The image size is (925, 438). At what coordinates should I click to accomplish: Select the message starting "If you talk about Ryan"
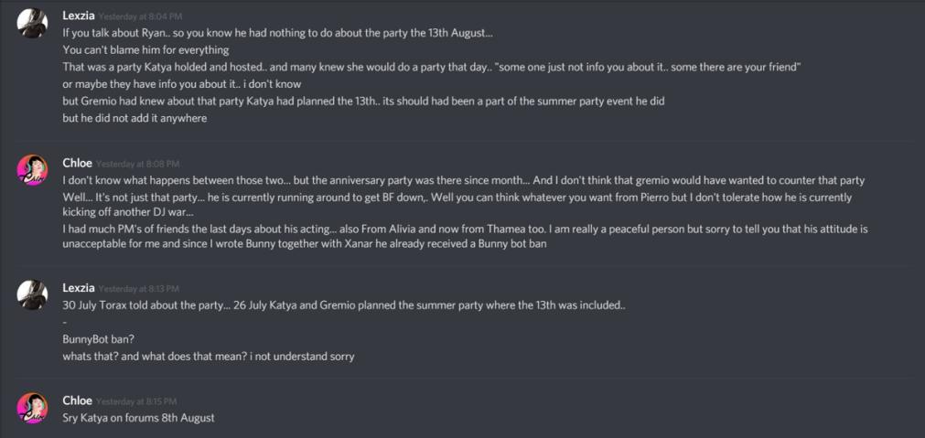[278, 33]
